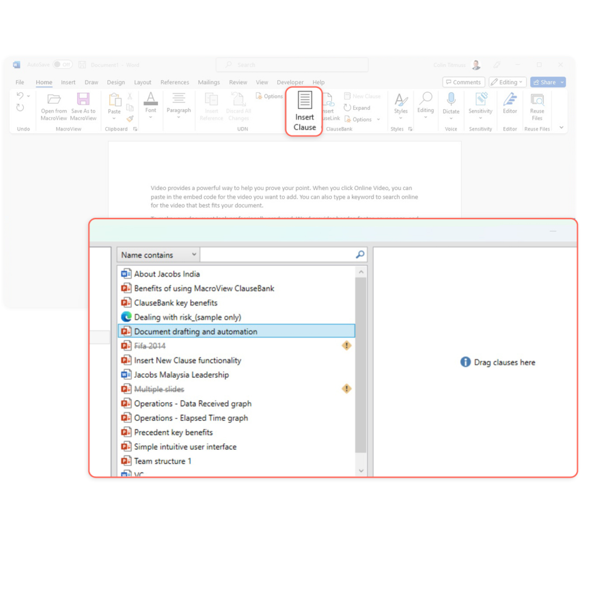595x595 pixels.
Task: Select Dealing with risk_(sample only)
Action: 236,317
